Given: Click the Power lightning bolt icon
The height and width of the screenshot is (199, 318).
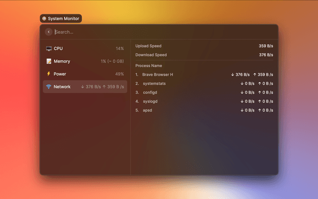Looking at the screenshot, I should click(x=49, y=74).
